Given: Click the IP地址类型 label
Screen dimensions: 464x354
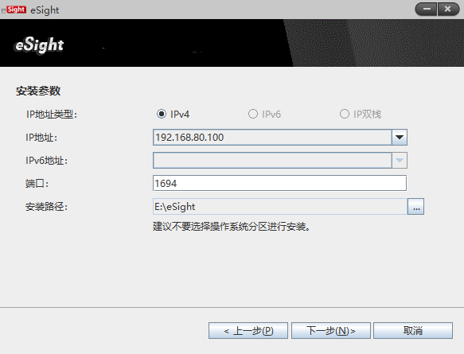Looking at the screenshot, I should (x=52, y=115).
